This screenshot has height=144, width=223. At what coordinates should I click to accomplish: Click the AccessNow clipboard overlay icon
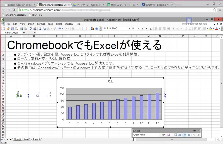click(189, 21)
